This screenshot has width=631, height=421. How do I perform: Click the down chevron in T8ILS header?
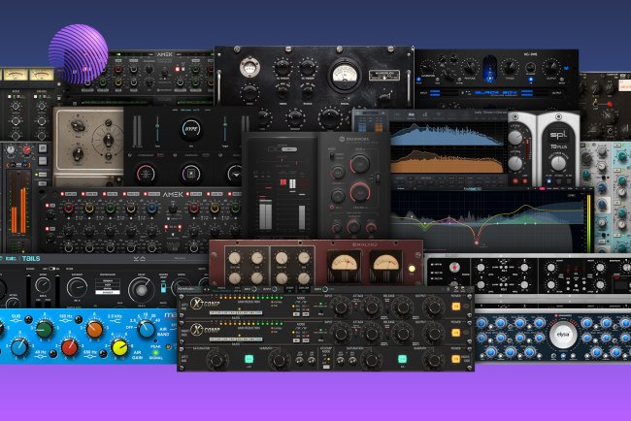coord(137,259)
